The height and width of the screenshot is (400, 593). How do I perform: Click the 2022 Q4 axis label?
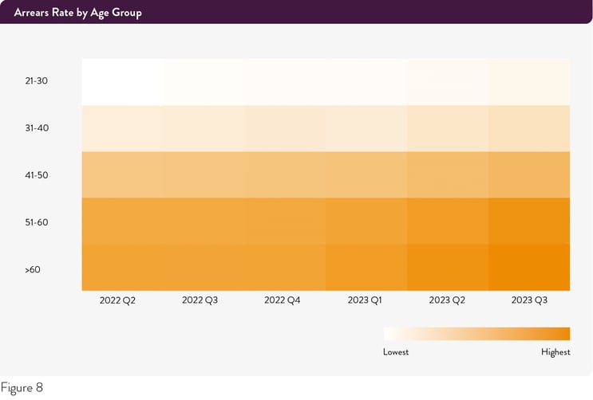282,300
